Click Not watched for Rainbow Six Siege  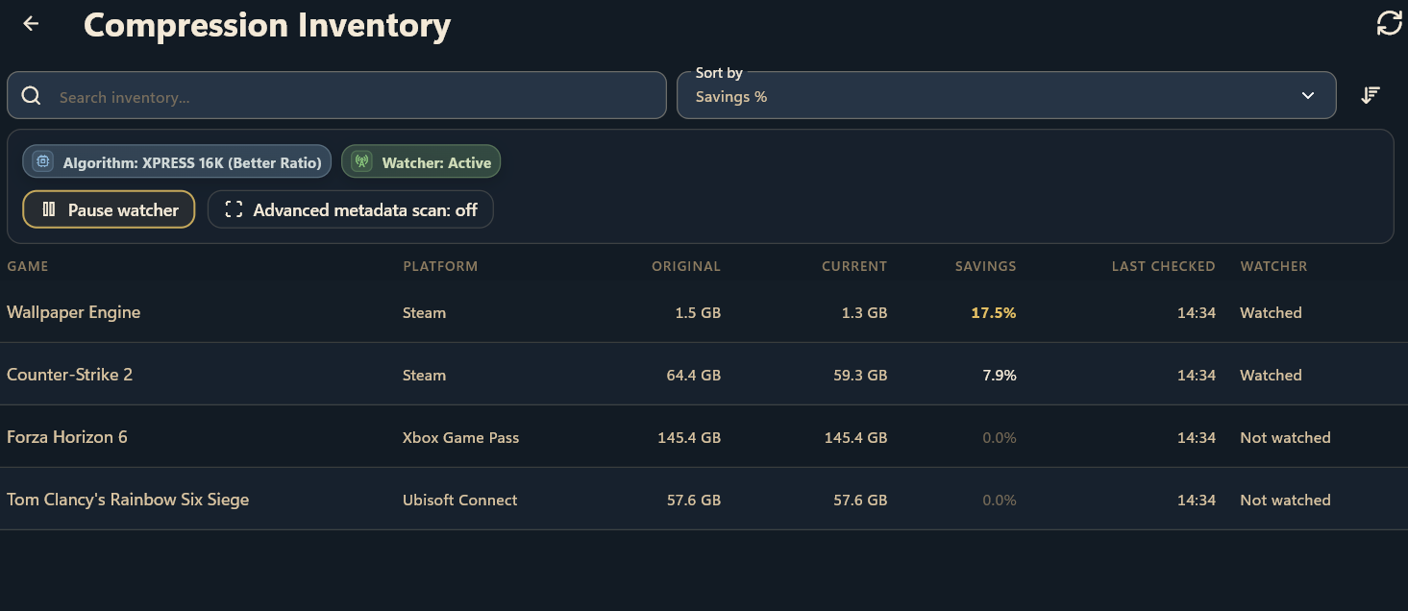(1285, 500)
